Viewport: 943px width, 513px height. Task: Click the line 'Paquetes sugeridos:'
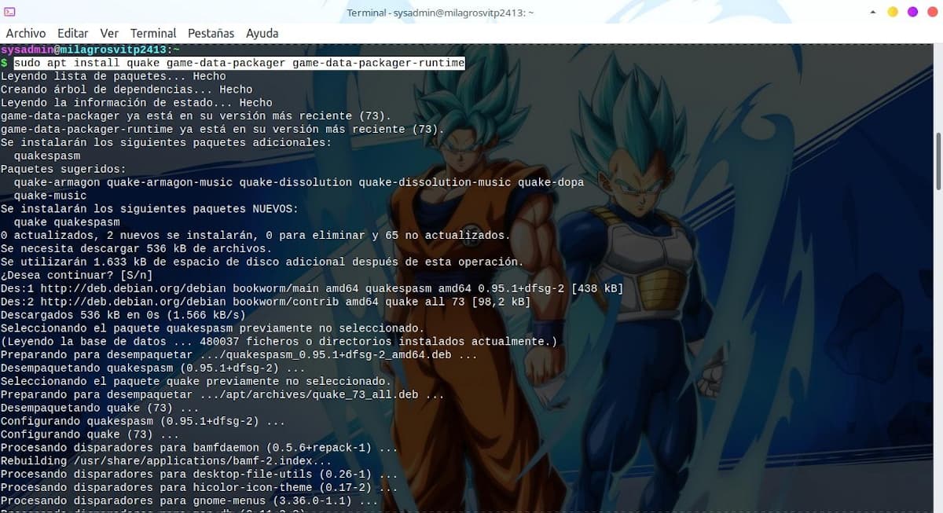[x=63, y=169]
